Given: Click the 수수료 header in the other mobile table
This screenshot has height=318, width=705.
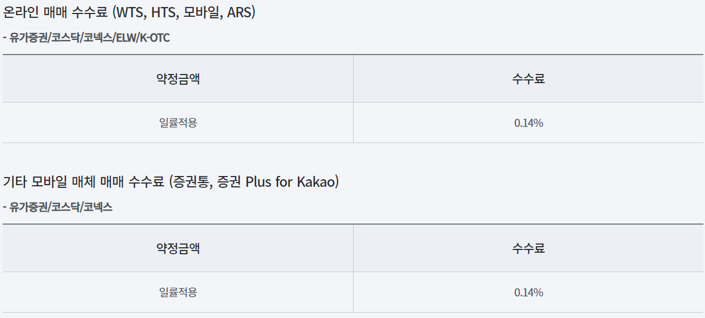Looking at the screenshot, I should click(x=529, y=248).
